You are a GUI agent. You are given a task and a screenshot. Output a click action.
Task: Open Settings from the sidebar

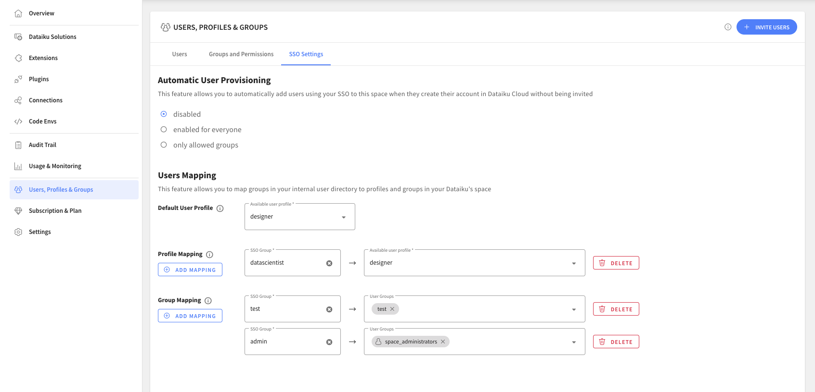coord(74,232)
